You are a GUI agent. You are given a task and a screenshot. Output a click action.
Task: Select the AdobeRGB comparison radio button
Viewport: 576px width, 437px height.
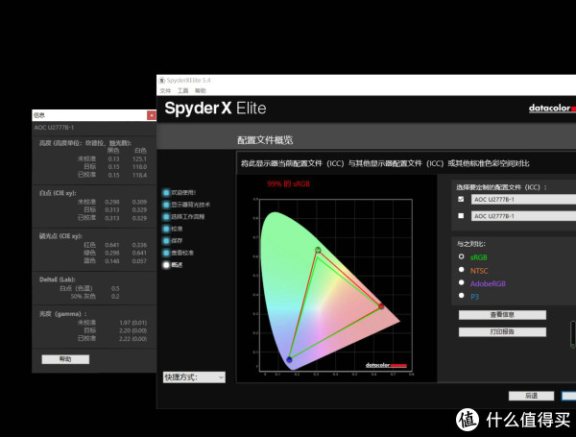click(462, 282)
